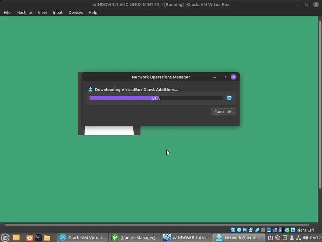Select Network Operati... taskbar entry

(x=239, y=238)
